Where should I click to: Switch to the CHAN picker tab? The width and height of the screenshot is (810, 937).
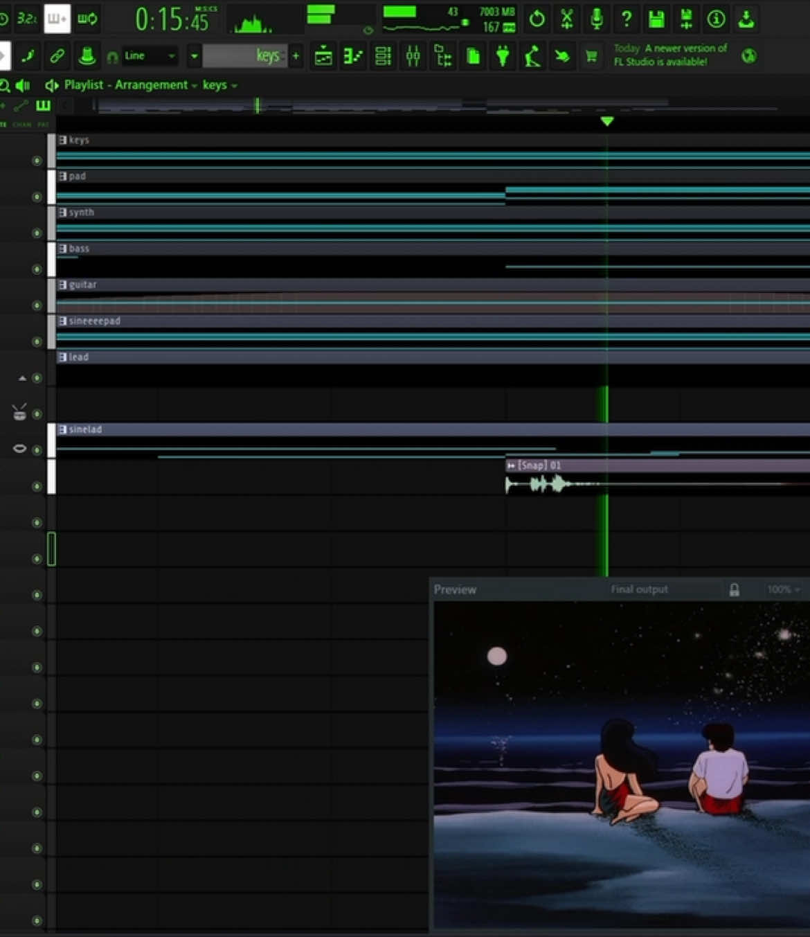[22, 125]
